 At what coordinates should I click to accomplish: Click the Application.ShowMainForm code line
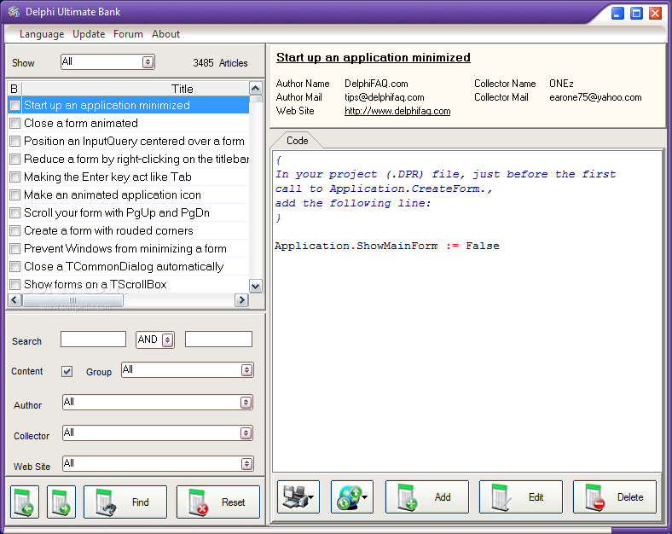tap(386, 246)
